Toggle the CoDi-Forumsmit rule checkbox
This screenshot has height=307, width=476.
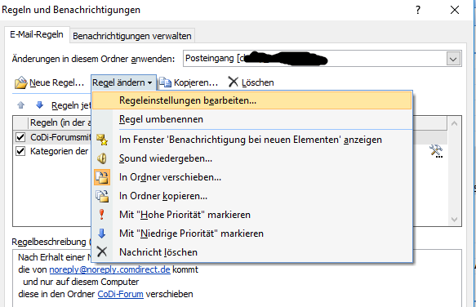[x=20, y=137]
